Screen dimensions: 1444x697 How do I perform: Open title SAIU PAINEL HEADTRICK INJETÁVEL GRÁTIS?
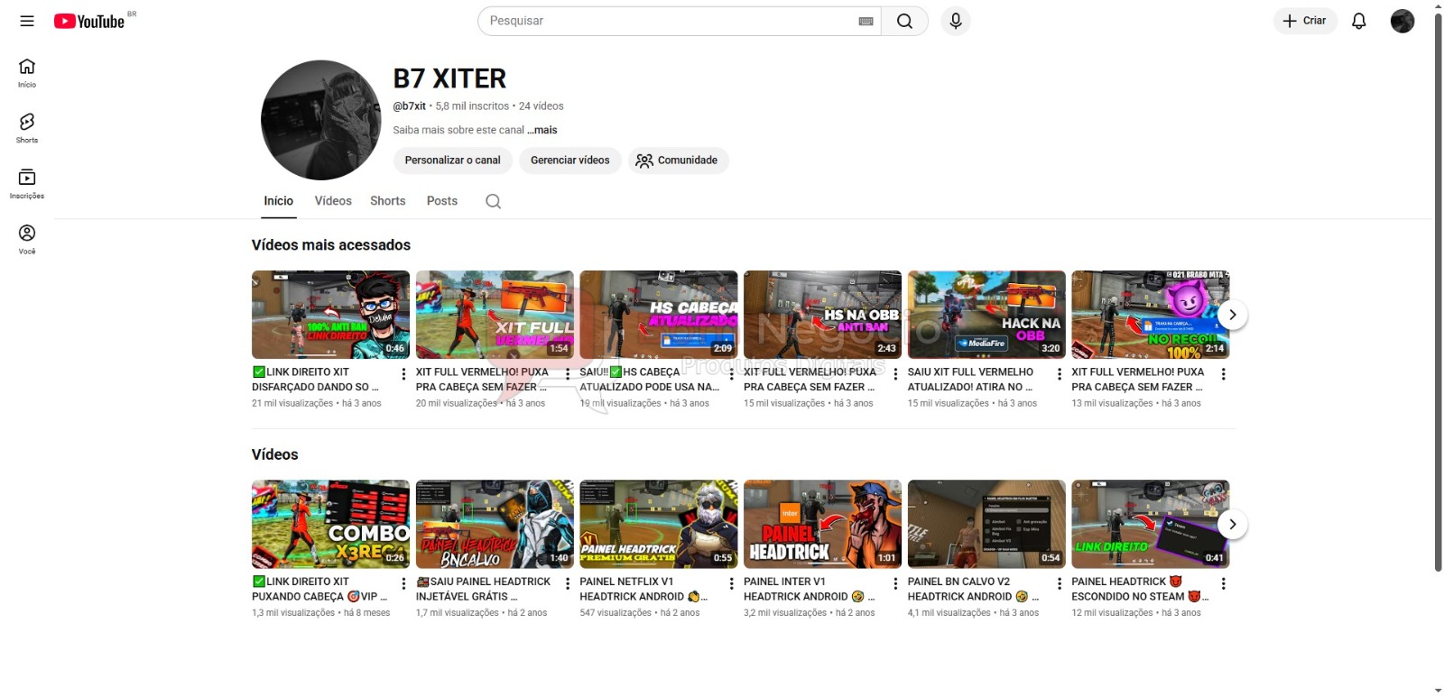tap(483, 589)
